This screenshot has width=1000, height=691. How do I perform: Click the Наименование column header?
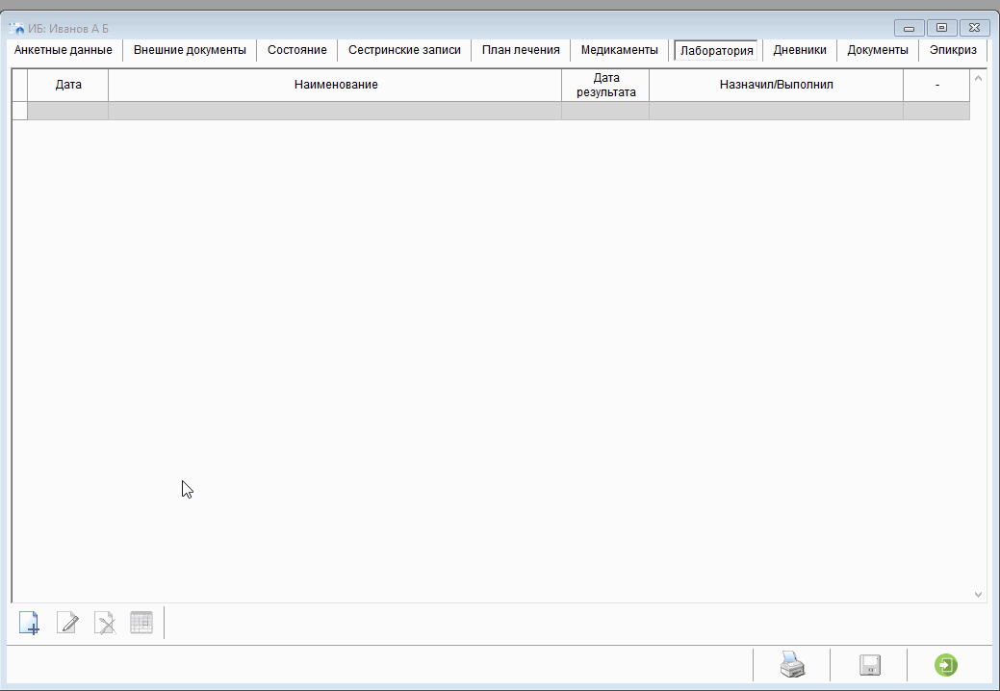(x=335, y=85)
